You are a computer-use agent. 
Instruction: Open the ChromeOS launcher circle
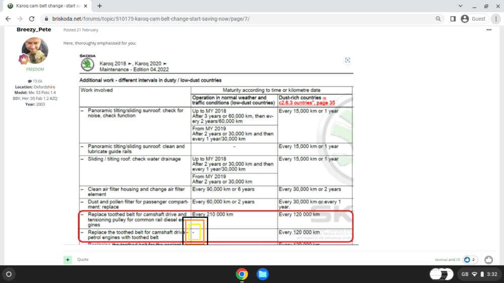tap(9, 274)
